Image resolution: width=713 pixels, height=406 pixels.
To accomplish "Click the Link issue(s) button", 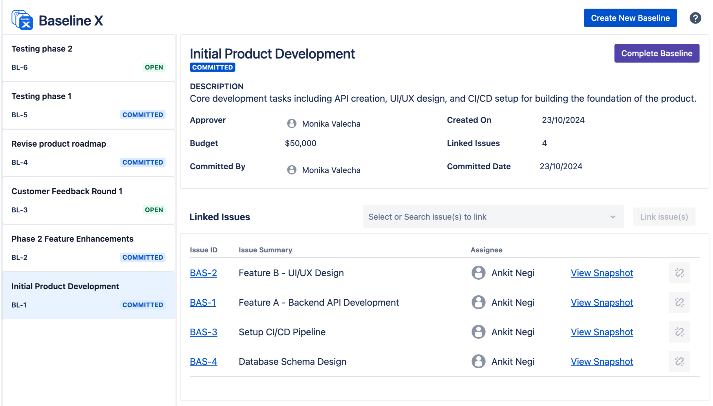I will coord(664,217).
